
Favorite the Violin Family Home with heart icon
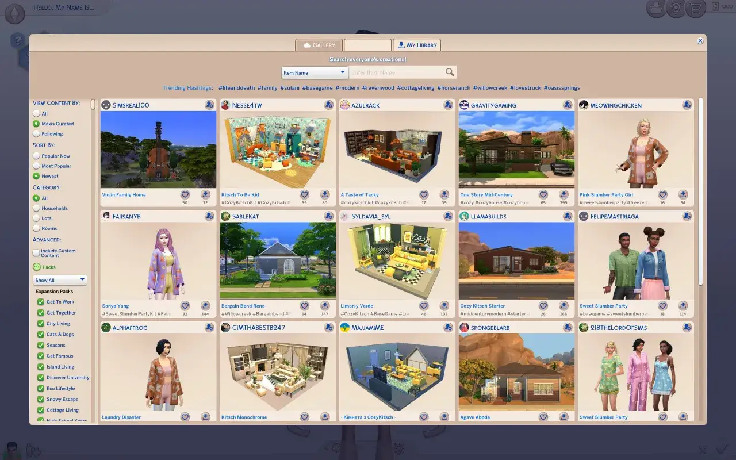185,194
